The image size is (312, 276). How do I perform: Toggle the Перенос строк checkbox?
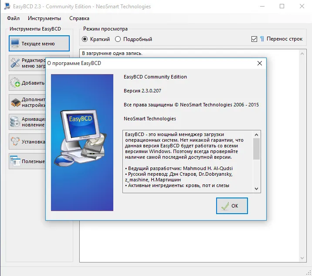tap(254, 39)
